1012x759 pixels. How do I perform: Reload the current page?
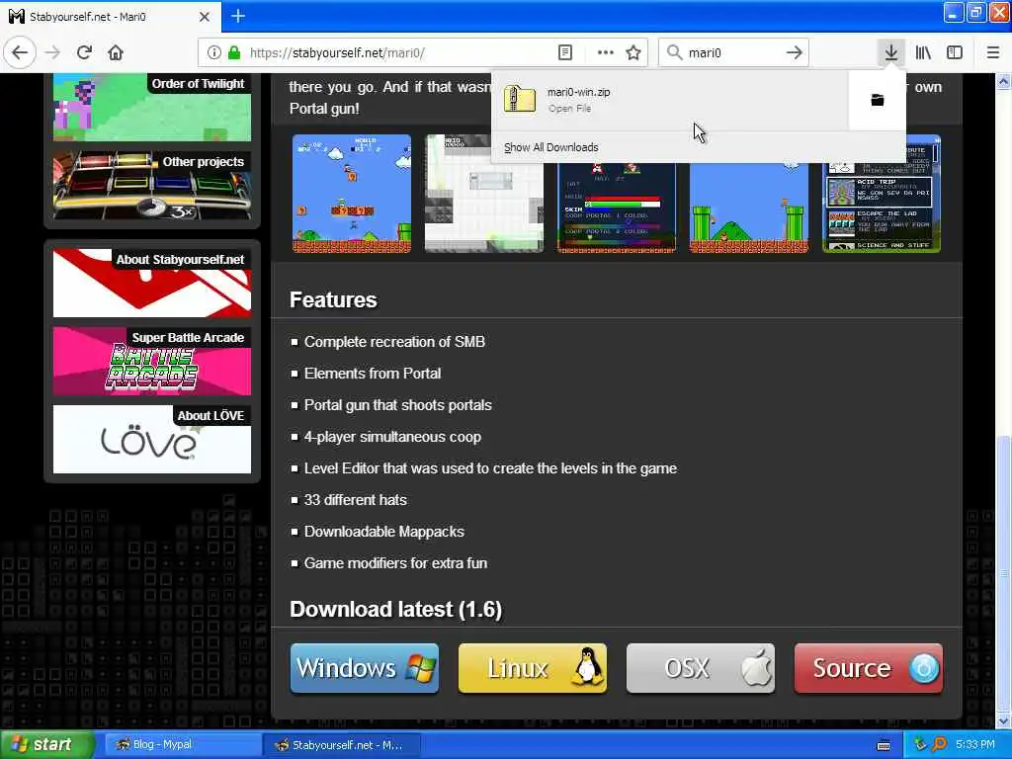[85, 52]
